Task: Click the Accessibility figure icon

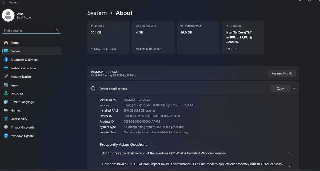Action: (6, 119)
